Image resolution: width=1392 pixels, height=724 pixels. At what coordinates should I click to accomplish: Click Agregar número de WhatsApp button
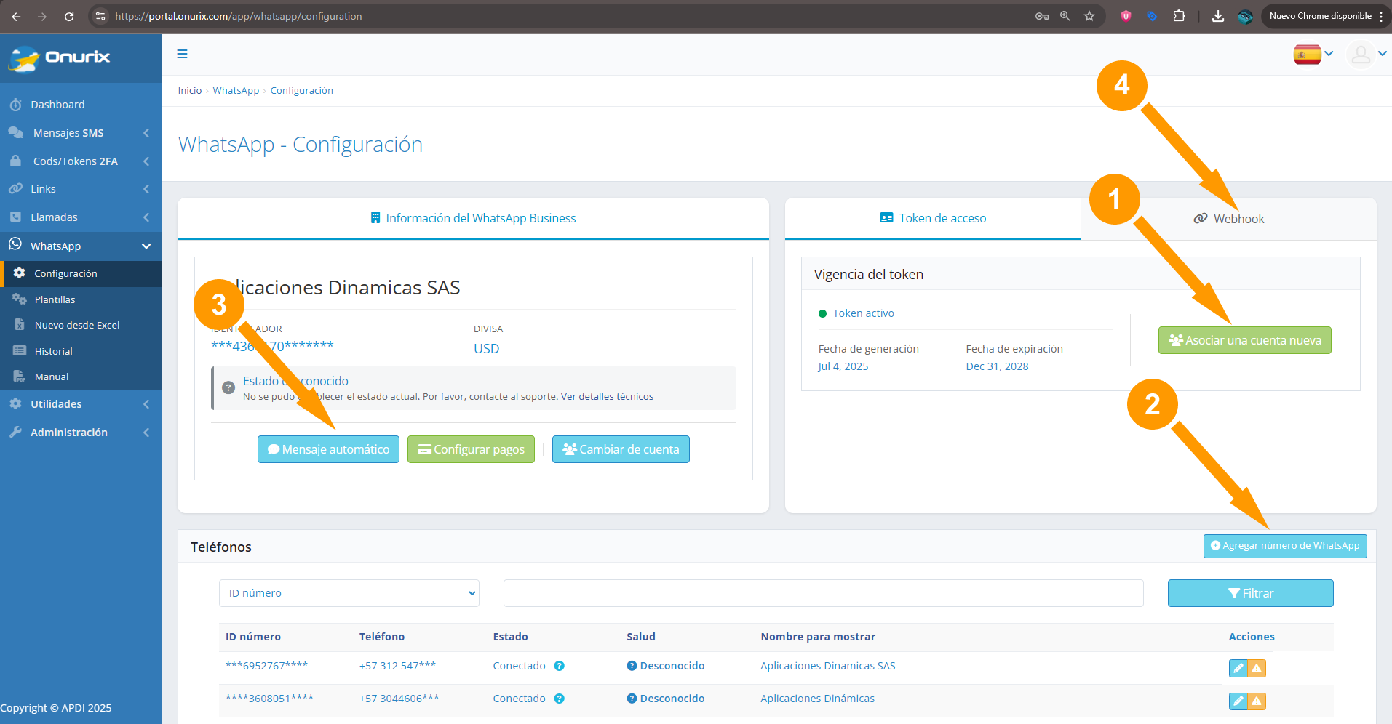[1285, 546]
